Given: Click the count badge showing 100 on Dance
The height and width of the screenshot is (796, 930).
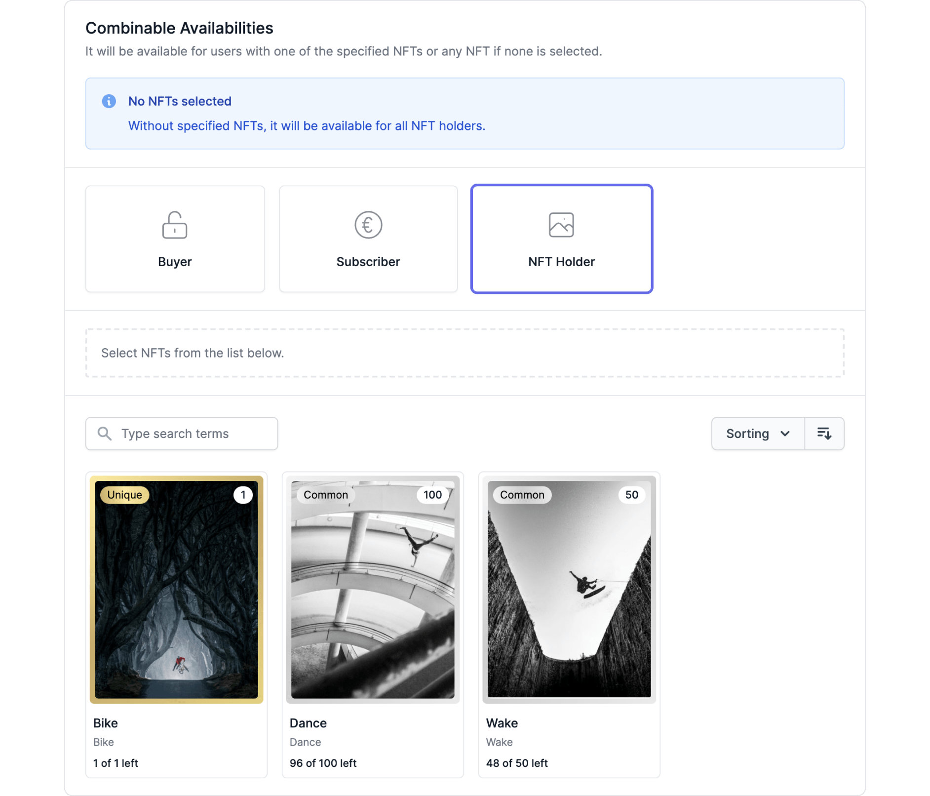Looking at the screenshot, I should 432,495.
